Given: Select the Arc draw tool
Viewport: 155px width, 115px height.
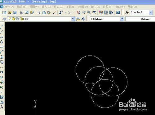Looking at the screenshot, I should tap(2, 52).
